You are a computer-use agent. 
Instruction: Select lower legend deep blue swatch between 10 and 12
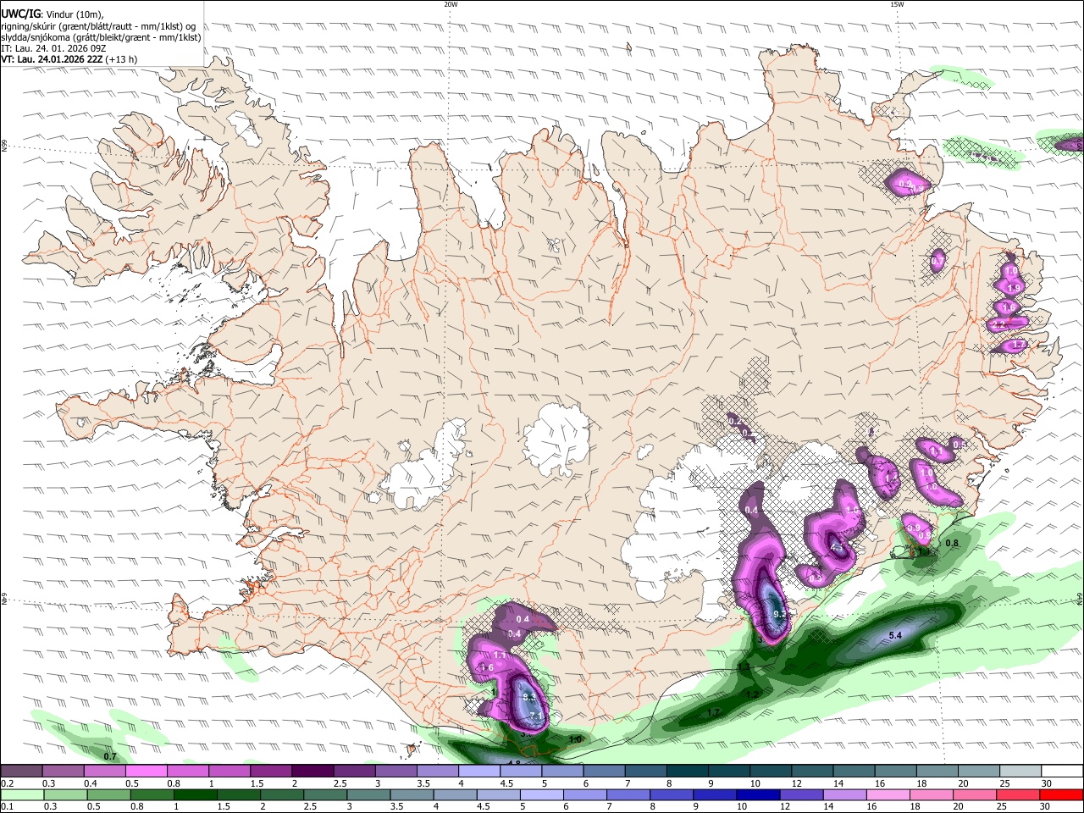tap(758, 794)
